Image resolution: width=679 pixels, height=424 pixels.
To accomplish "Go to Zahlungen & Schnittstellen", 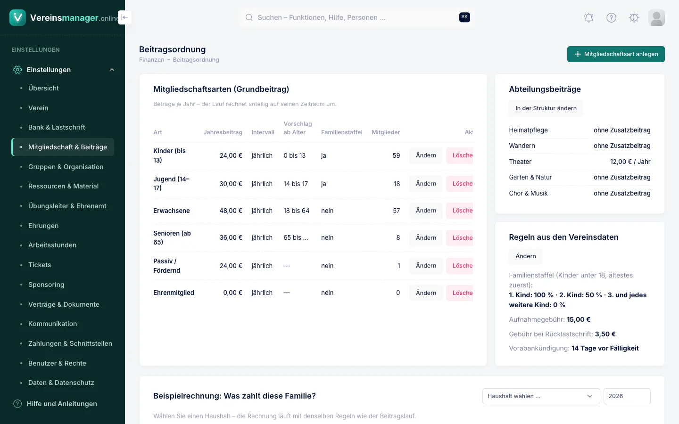I will pyautogui.click(x=63, y=343).
